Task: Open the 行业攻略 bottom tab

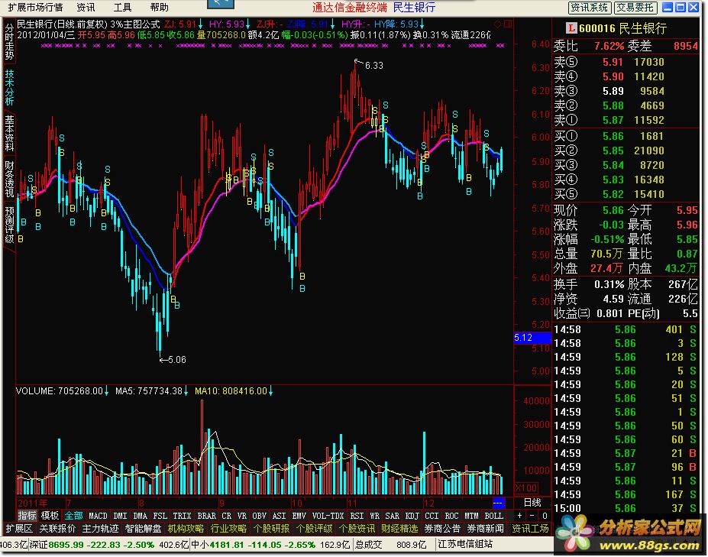Action: pos(228,529)
